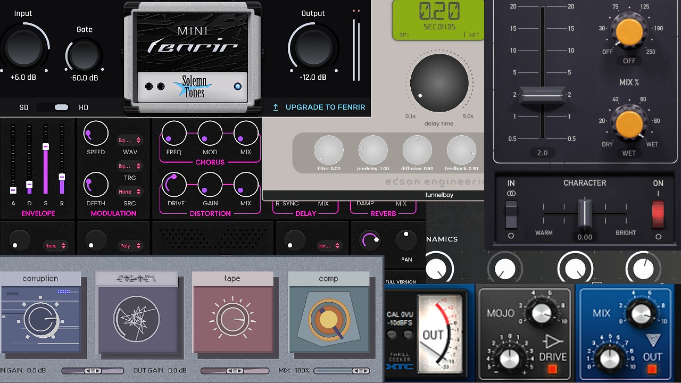Click the stereo link symbol under IN

[511, 194]
